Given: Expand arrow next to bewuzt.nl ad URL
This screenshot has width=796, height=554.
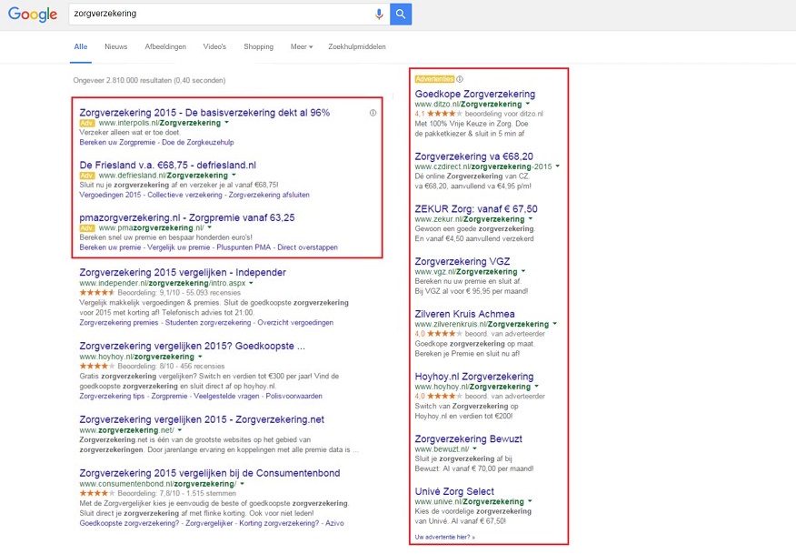Looking at the screenshot, I should pos(474,448).
